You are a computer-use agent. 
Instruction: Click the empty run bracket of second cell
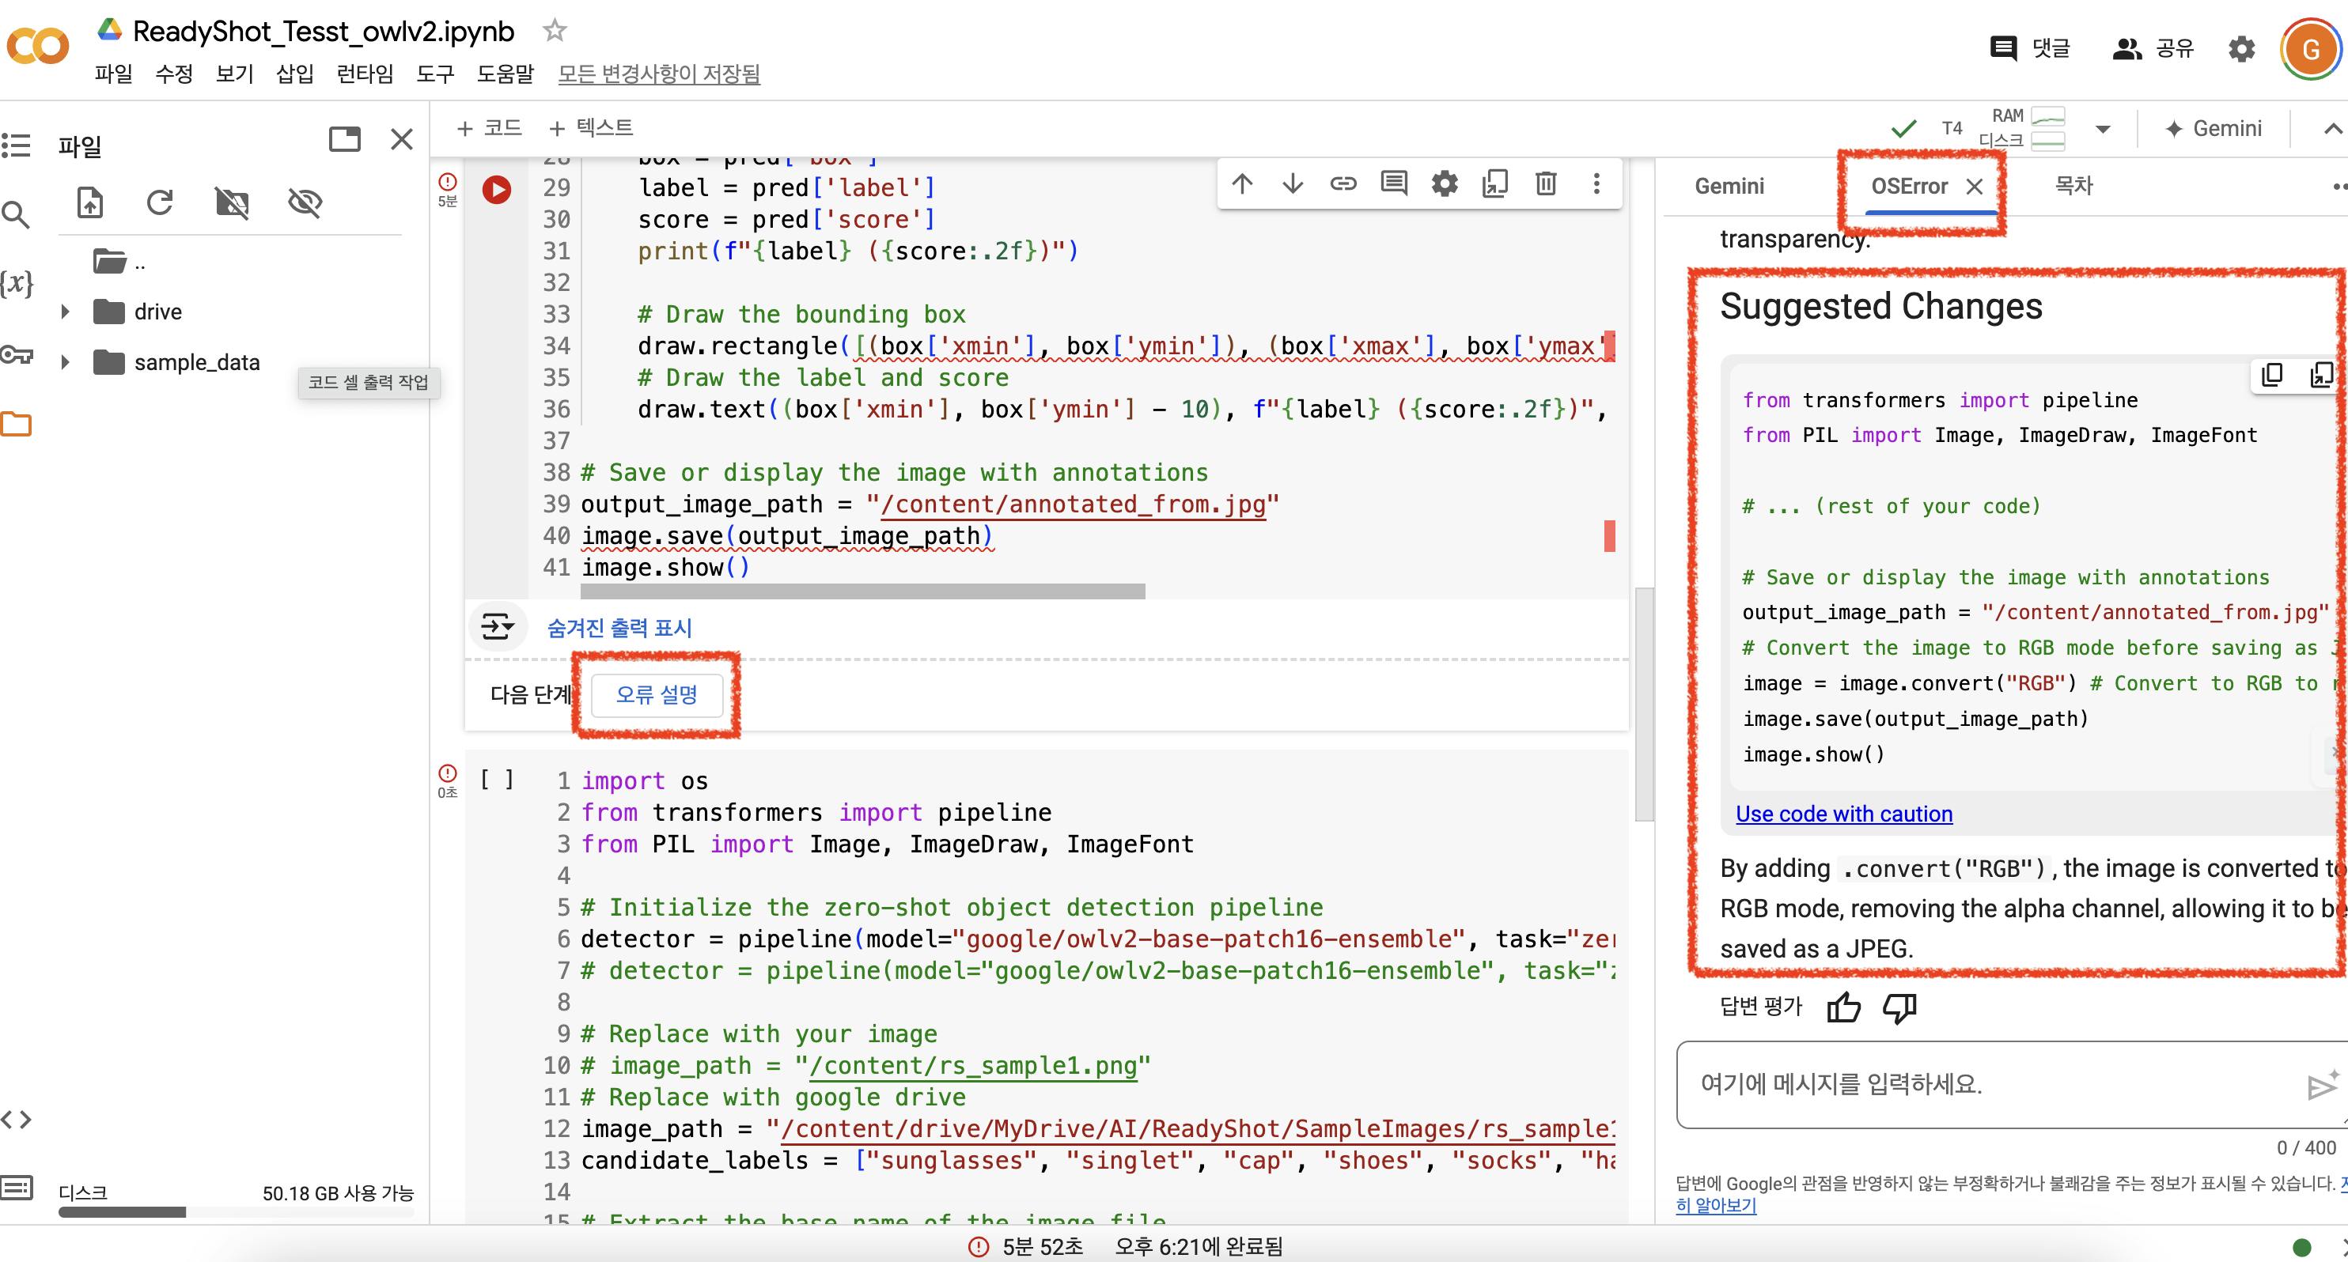pos(497,780)
